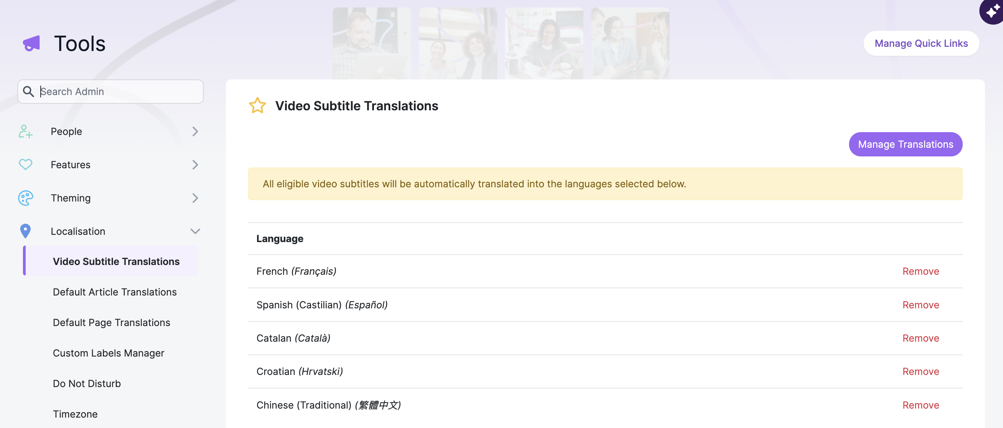Screen dimensions: 1003x428
Task: Expand the Features section chevron
Action: point(195,165)
